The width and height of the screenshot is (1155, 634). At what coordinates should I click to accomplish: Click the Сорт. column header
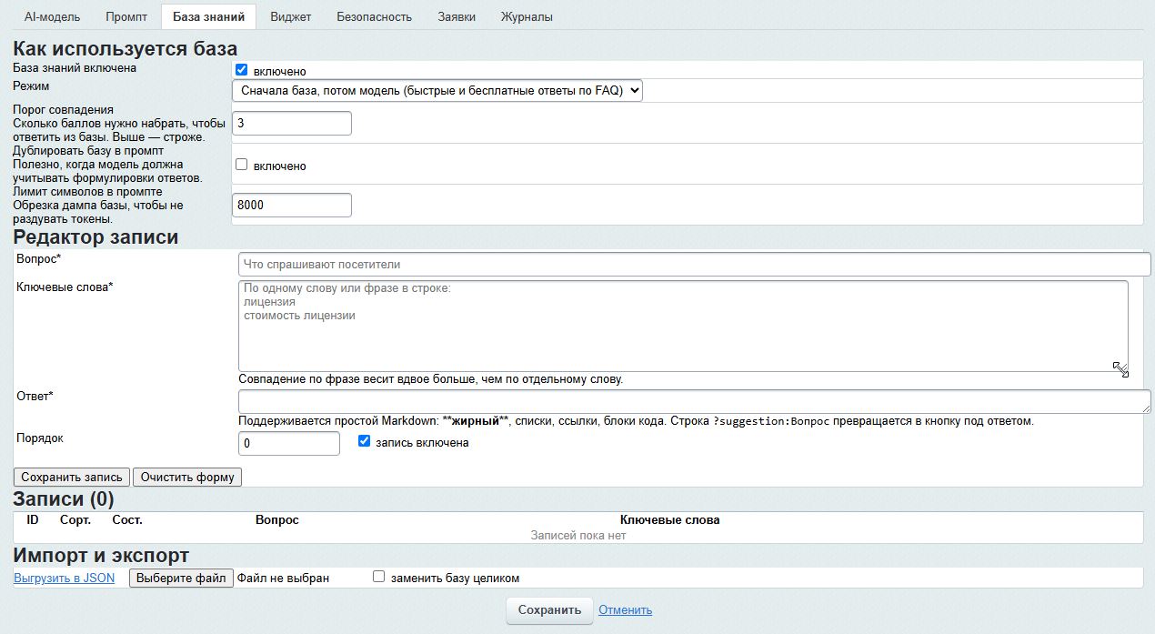(75, 520)
